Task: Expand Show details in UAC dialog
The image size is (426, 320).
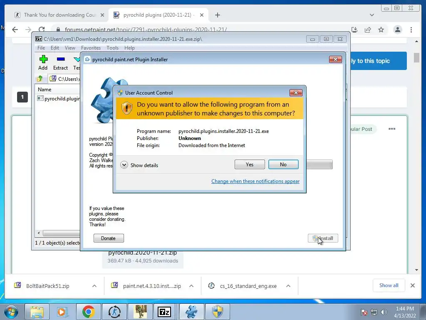Action: tap(139, 165)
